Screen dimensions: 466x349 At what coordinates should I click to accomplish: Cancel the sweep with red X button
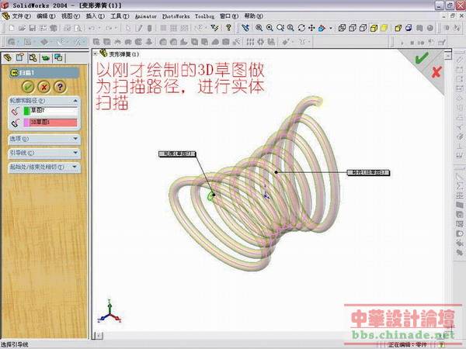[x=44, y=87]
